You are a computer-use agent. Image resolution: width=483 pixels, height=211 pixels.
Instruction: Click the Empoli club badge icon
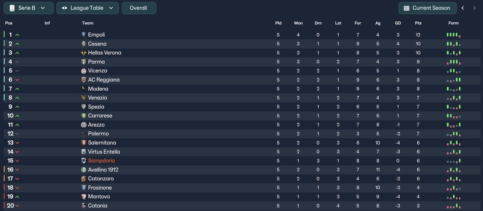84,35
